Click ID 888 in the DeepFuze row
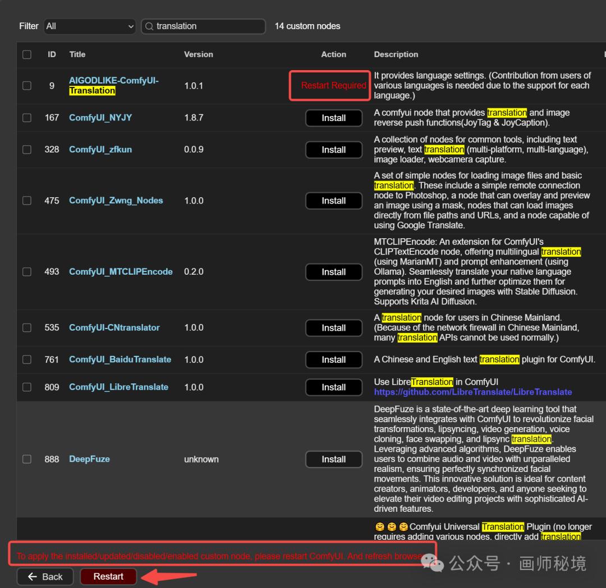The height and width of the screenshot is (588, 606). tap(52, 459)
